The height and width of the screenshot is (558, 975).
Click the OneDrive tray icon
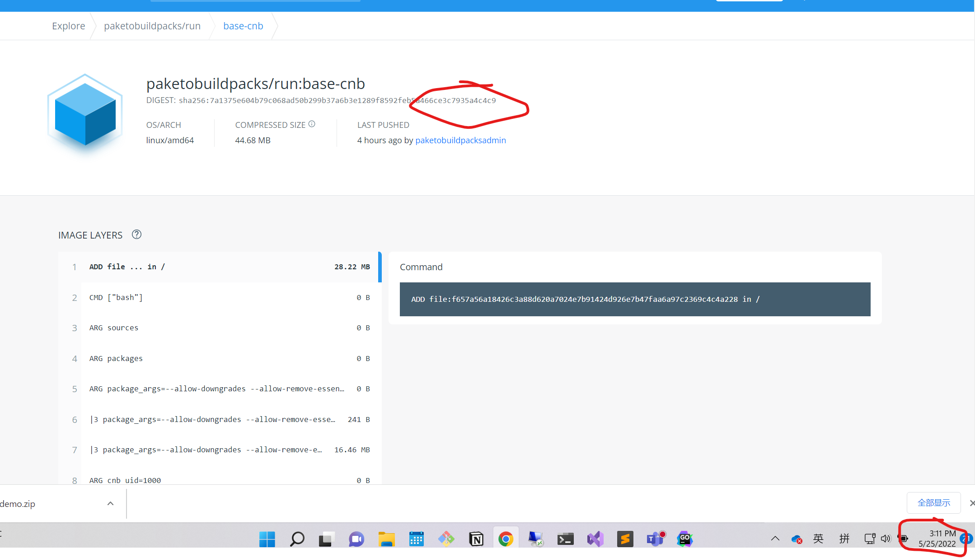coord(797,539)
